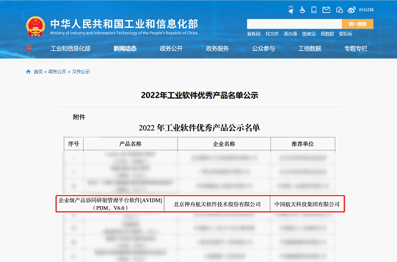
Task: Select 公众参与 navigation item
Action: [x=263, y=49]
